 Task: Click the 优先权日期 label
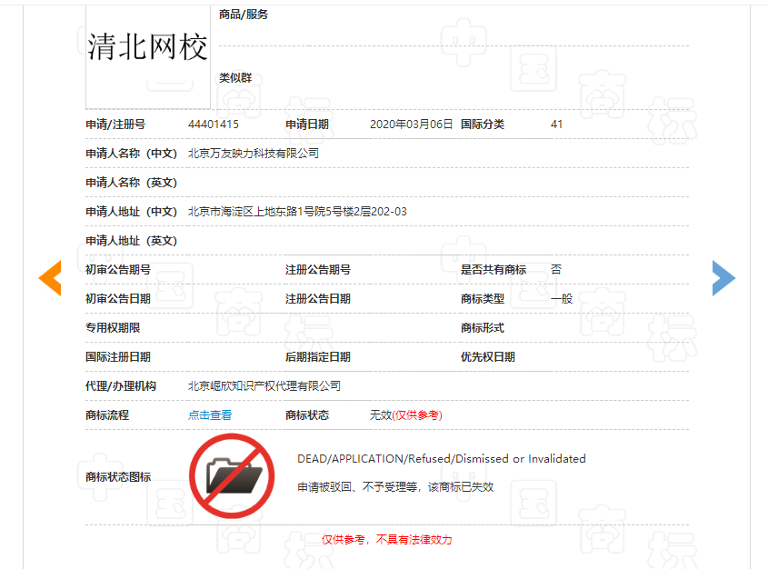click(x=488, y=357)
